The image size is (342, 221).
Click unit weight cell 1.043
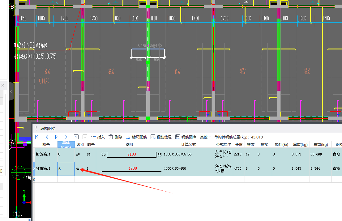(x=300, y=169)
